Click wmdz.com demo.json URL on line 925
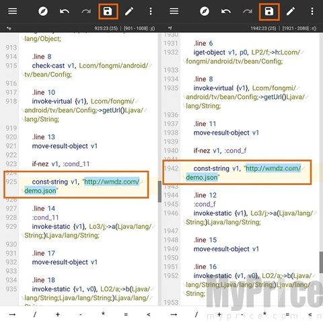 tap(82, 186)
